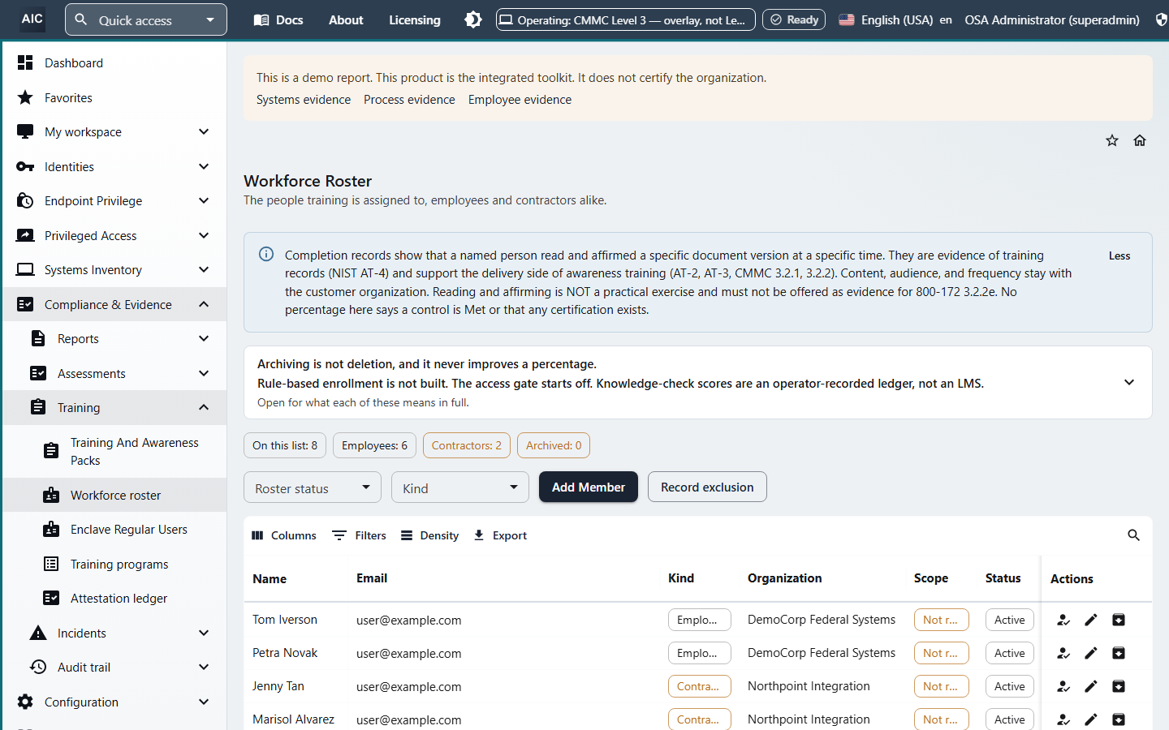The image size is (1169, 730).
Task: Open the Columns chooser in the table toolbar
Action: pos(284,535)
